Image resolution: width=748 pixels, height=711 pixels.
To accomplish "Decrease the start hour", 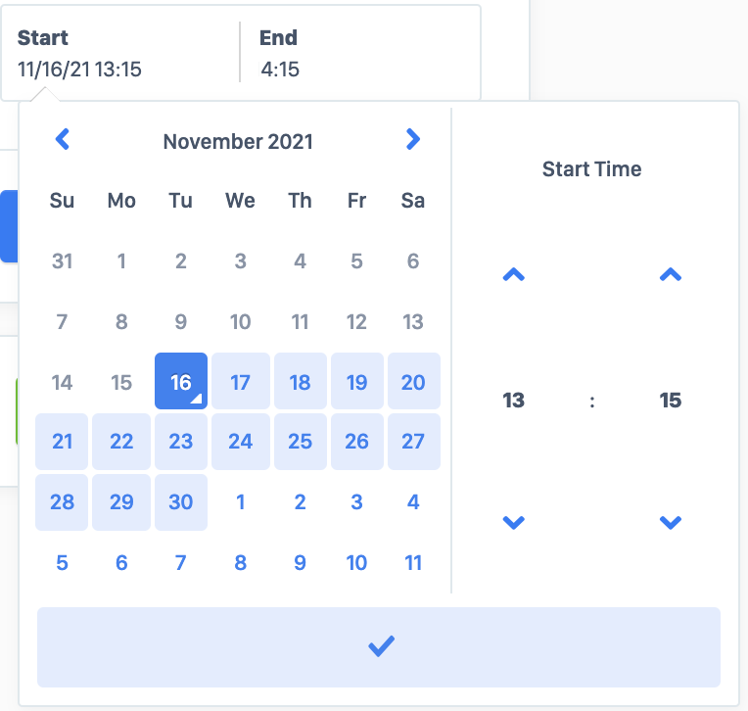I will (513, 523).
